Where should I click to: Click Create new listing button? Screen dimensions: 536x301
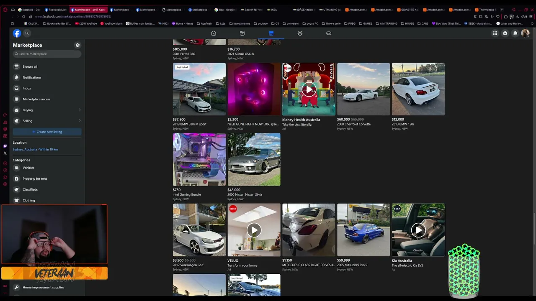47,132
